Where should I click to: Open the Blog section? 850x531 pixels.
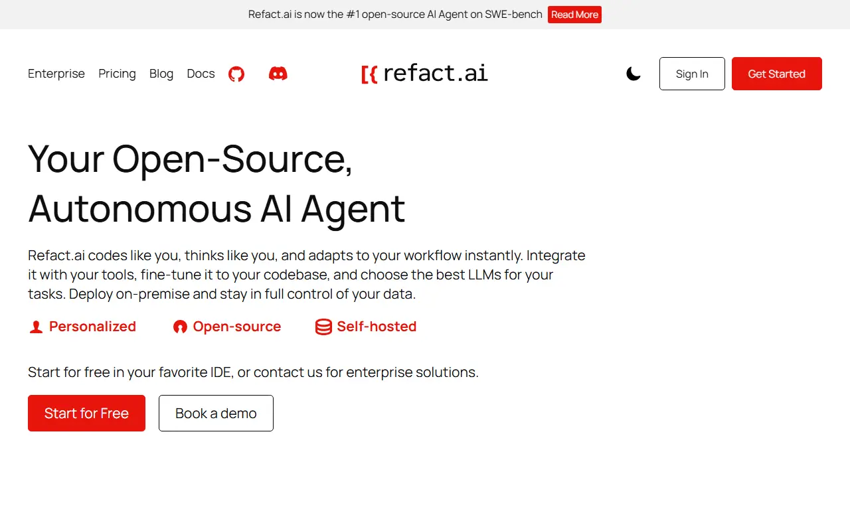click(x=161, y=74)
